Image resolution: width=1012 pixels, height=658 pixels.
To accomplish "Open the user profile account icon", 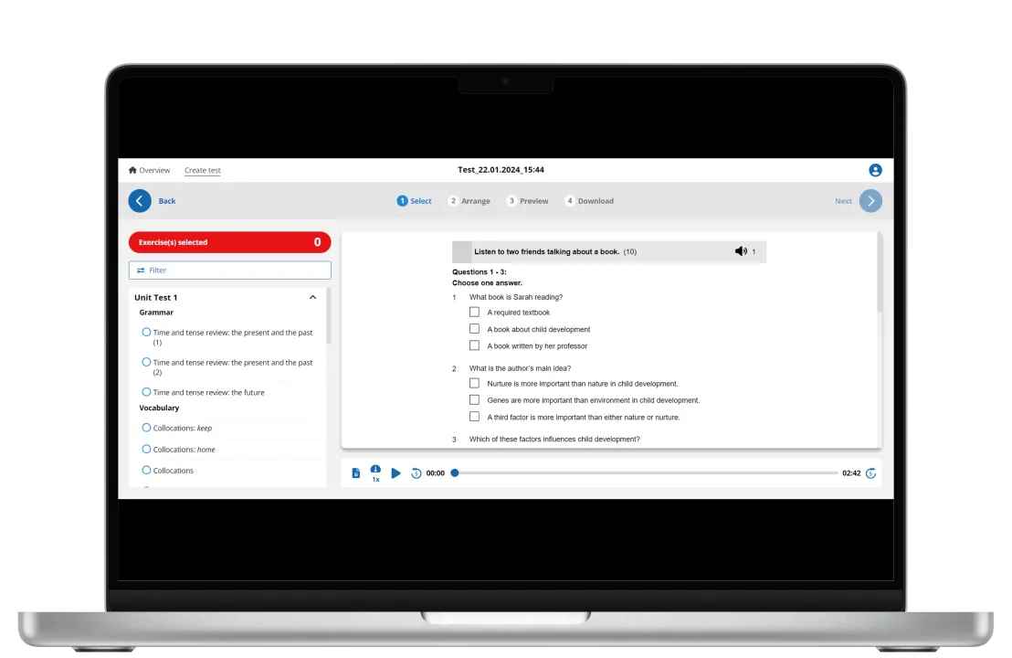I will pos(875,170).
